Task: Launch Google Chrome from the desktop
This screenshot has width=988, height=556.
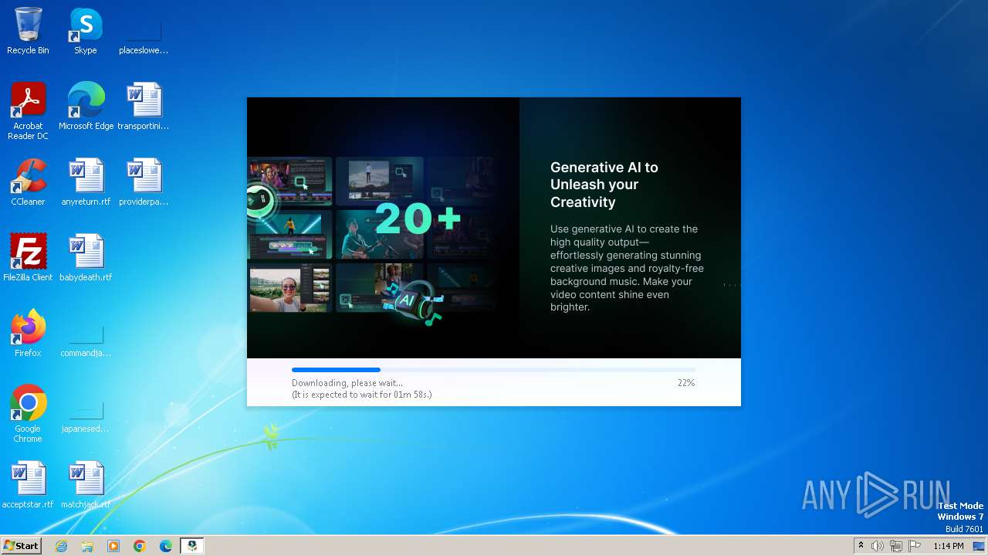Action: pyautogui.click(x=28, y=414)
